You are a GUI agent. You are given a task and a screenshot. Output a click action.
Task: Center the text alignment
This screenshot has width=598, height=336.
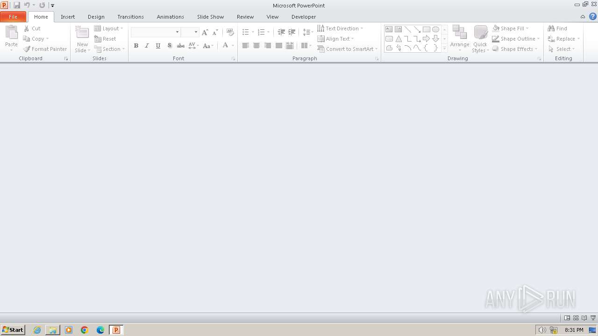pos(256,46)
